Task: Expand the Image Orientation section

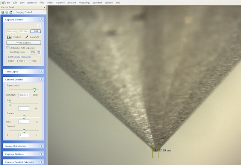Action: coord(41,146)
